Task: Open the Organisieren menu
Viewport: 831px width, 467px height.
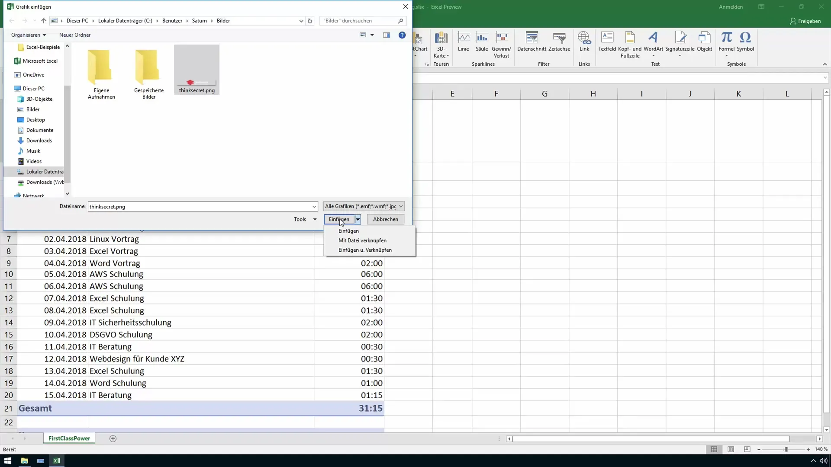Action: click(x=29, y=35)
